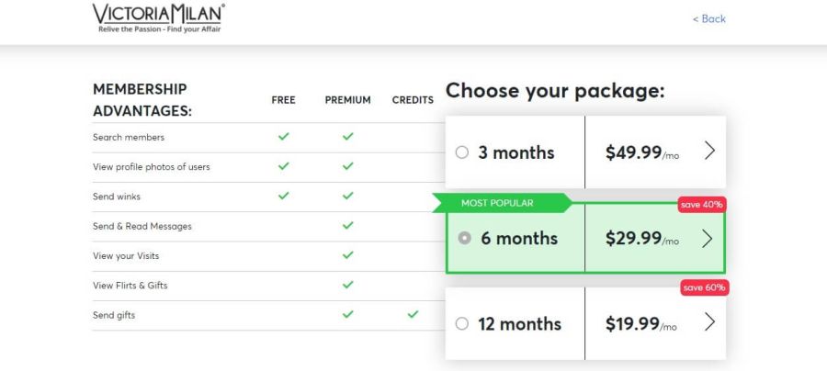Click the Premium checkmark for View Flirts & Gifts
Viewport: 827px width, 371px height.
pyautogui.click(x=347, y=285)
